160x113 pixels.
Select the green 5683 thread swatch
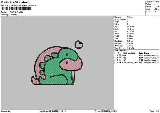click(121, 58)
